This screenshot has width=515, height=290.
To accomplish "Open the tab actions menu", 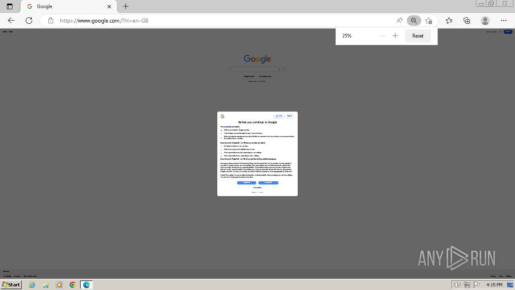I will click(10, 6).
